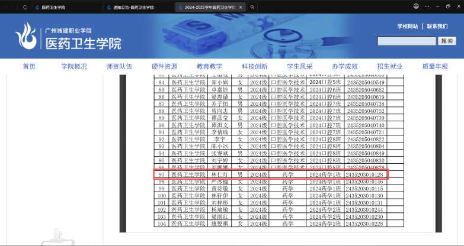Image resolution: width=464 pixels, height=246 pixels.
Task: Click the search text input field
Action: click(x=407, y=41)
